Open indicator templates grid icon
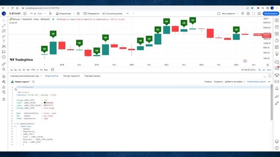Viewport: 280px width, 157px height. [78, 14]
